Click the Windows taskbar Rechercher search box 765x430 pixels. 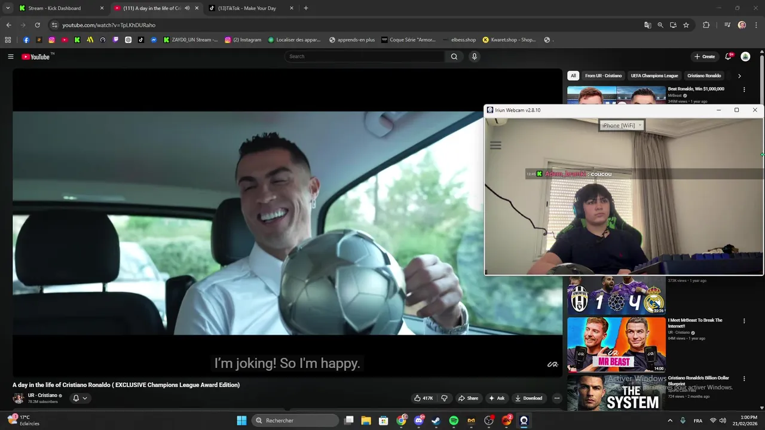pos(295,420)
